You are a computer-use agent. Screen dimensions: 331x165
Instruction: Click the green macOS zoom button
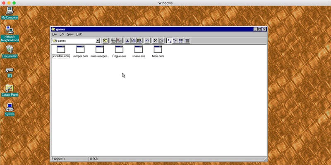click(14, 3)
